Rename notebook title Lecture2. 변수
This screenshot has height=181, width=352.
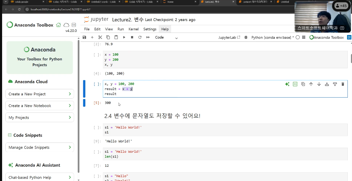click(x=128, y=20)
